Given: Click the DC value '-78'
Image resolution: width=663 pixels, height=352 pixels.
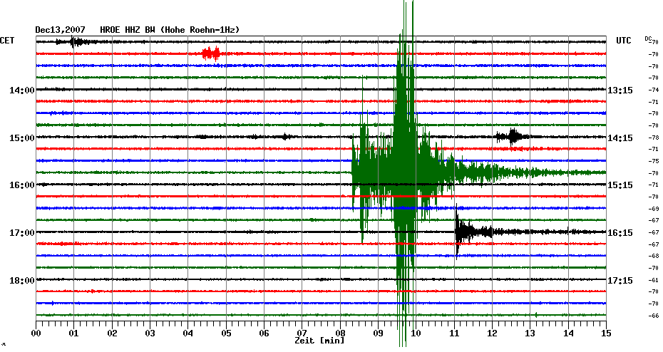Looking at the screenshot, I should coord(654,138).
